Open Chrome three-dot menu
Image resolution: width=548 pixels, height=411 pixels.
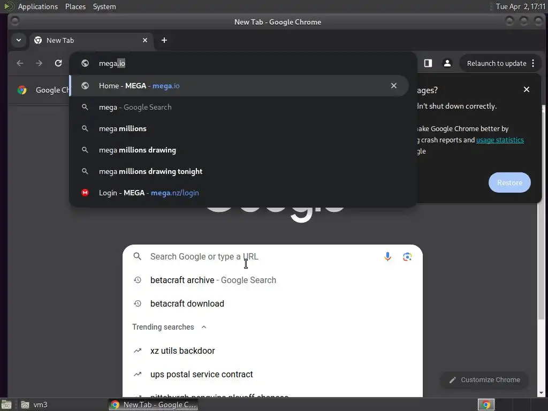pos(534,63)
